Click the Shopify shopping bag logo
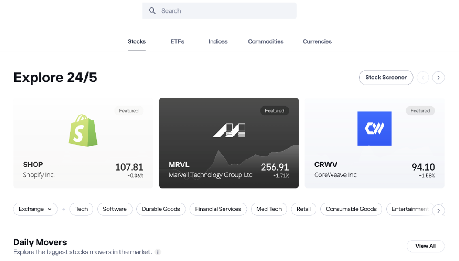This screenshot has width=459, height=261. click(83, 131)
